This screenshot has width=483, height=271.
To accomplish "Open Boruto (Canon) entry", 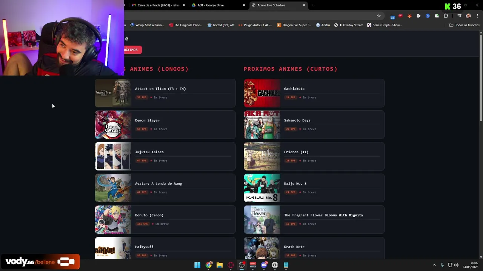I will point(165,220).
